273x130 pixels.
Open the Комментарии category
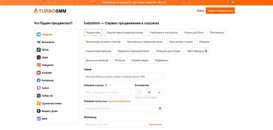(140, 60)
